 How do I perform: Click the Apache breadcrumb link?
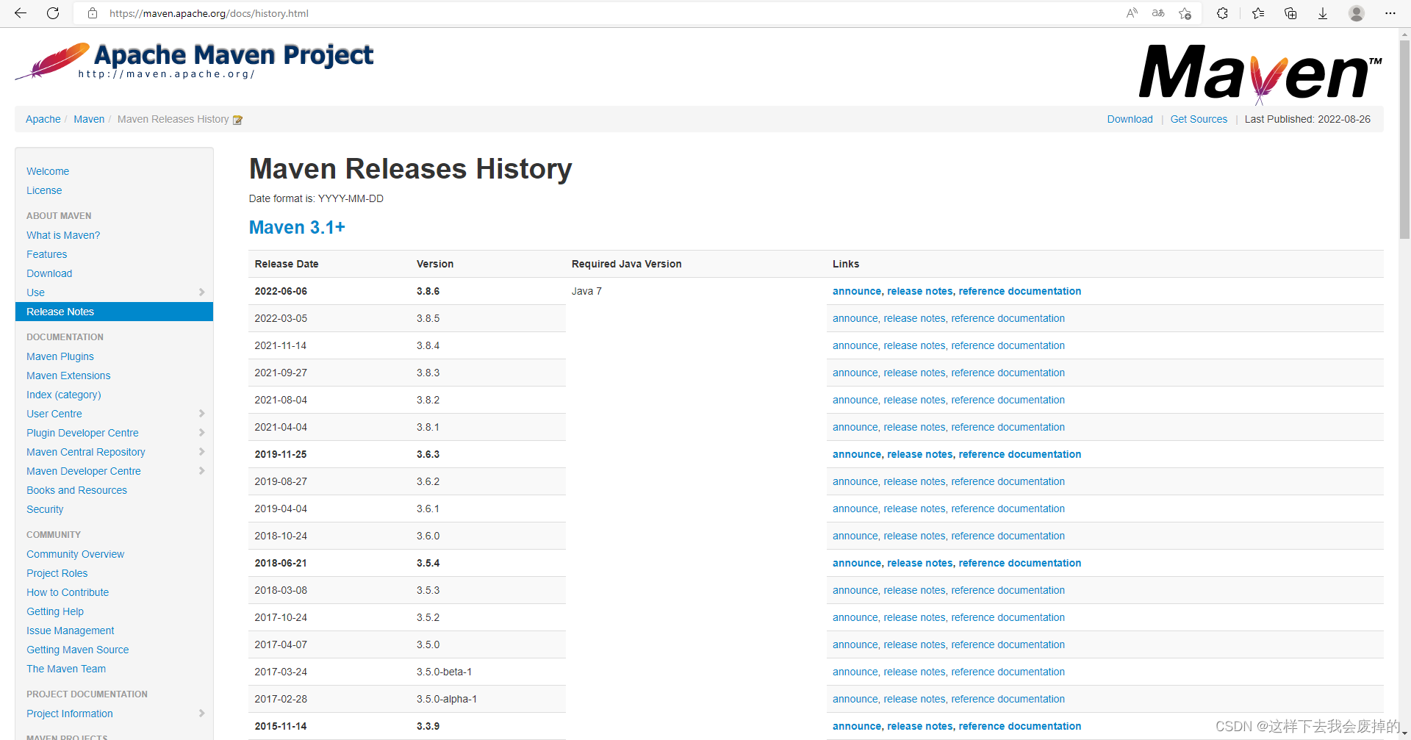pos(43,119)
